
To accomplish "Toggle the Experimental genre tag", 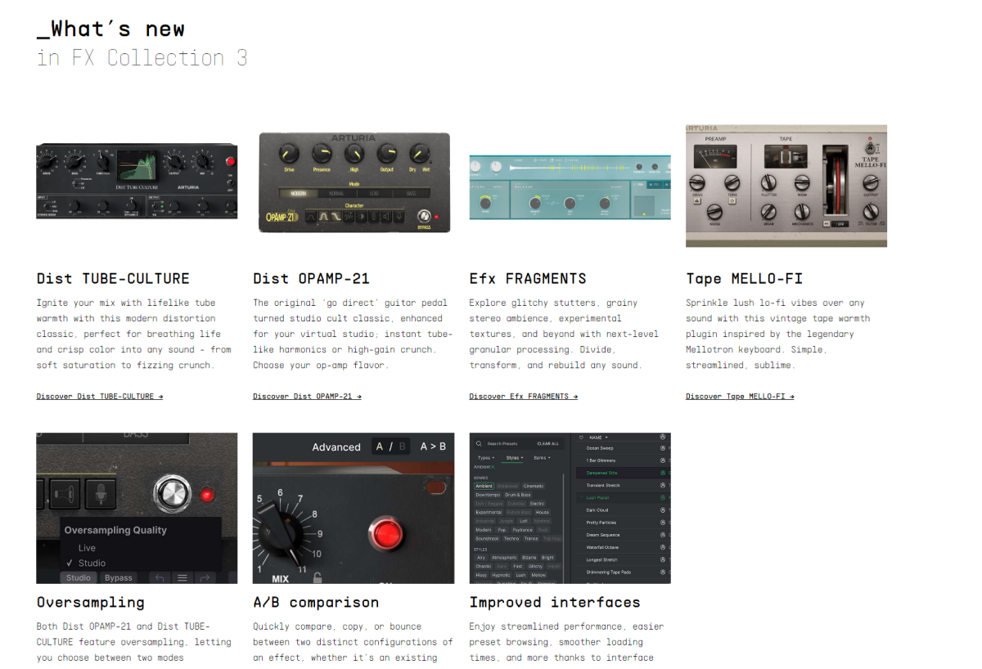I will (x=489, y=512).
